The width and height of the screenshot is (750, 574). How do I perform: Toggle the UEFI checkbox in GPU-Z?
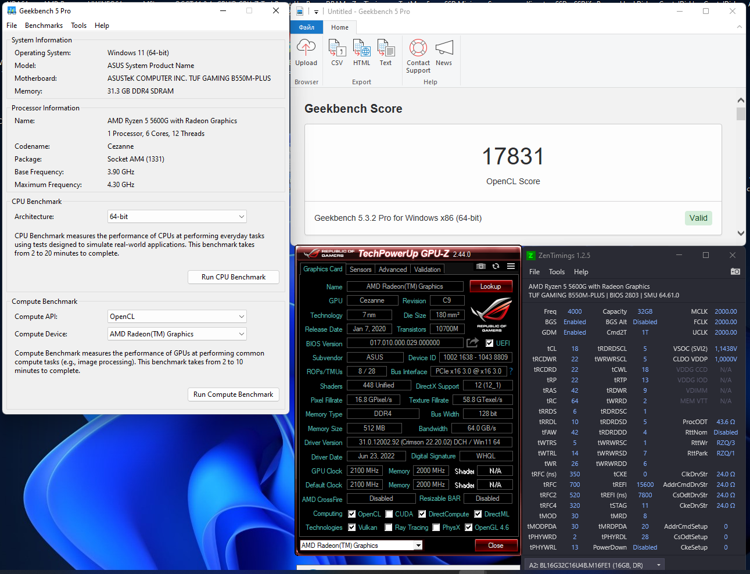[489, 343]
